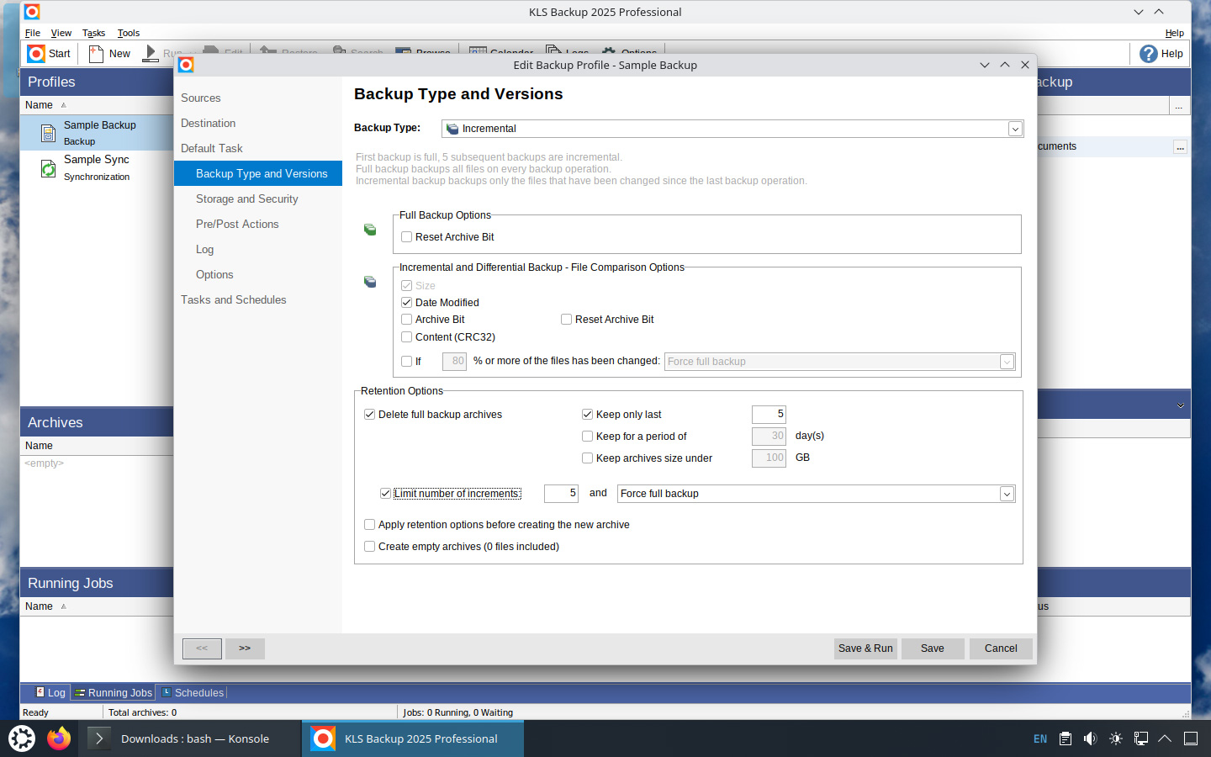Enable Apply retention options before creating archive
This screenshot has width=1211, height=757.
click(370, 525)
